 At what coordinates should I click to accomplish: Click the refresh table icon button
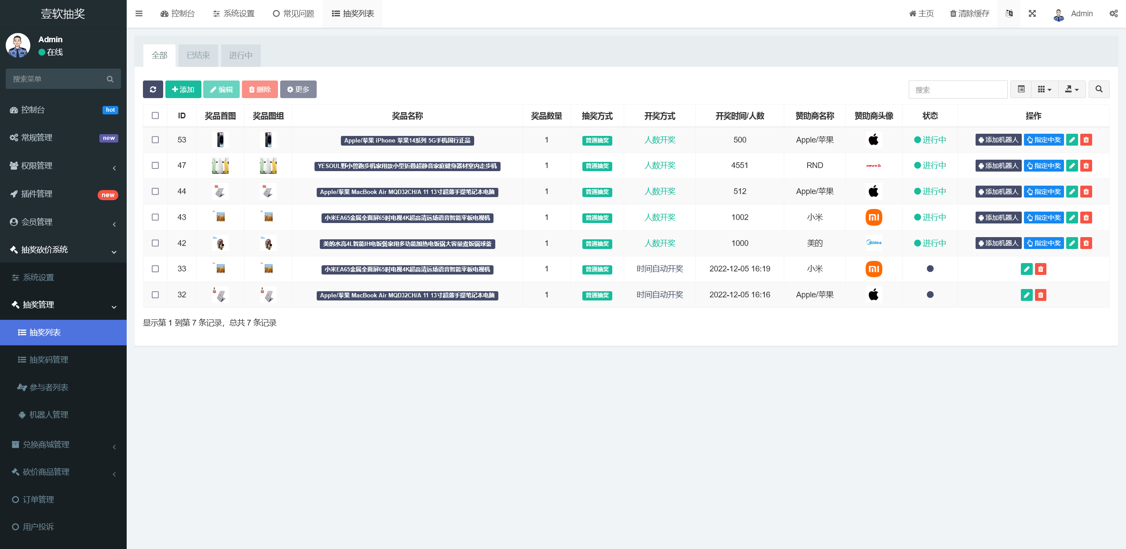[x=153, y=89]
